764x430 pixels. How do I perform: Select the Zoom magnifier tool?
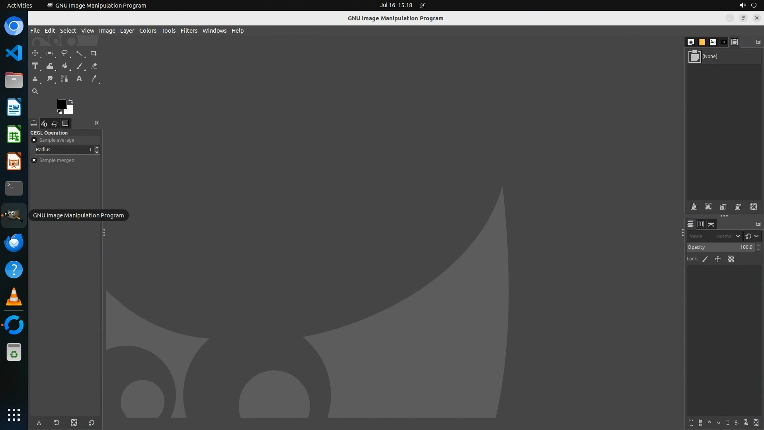[x=35, y=91]
